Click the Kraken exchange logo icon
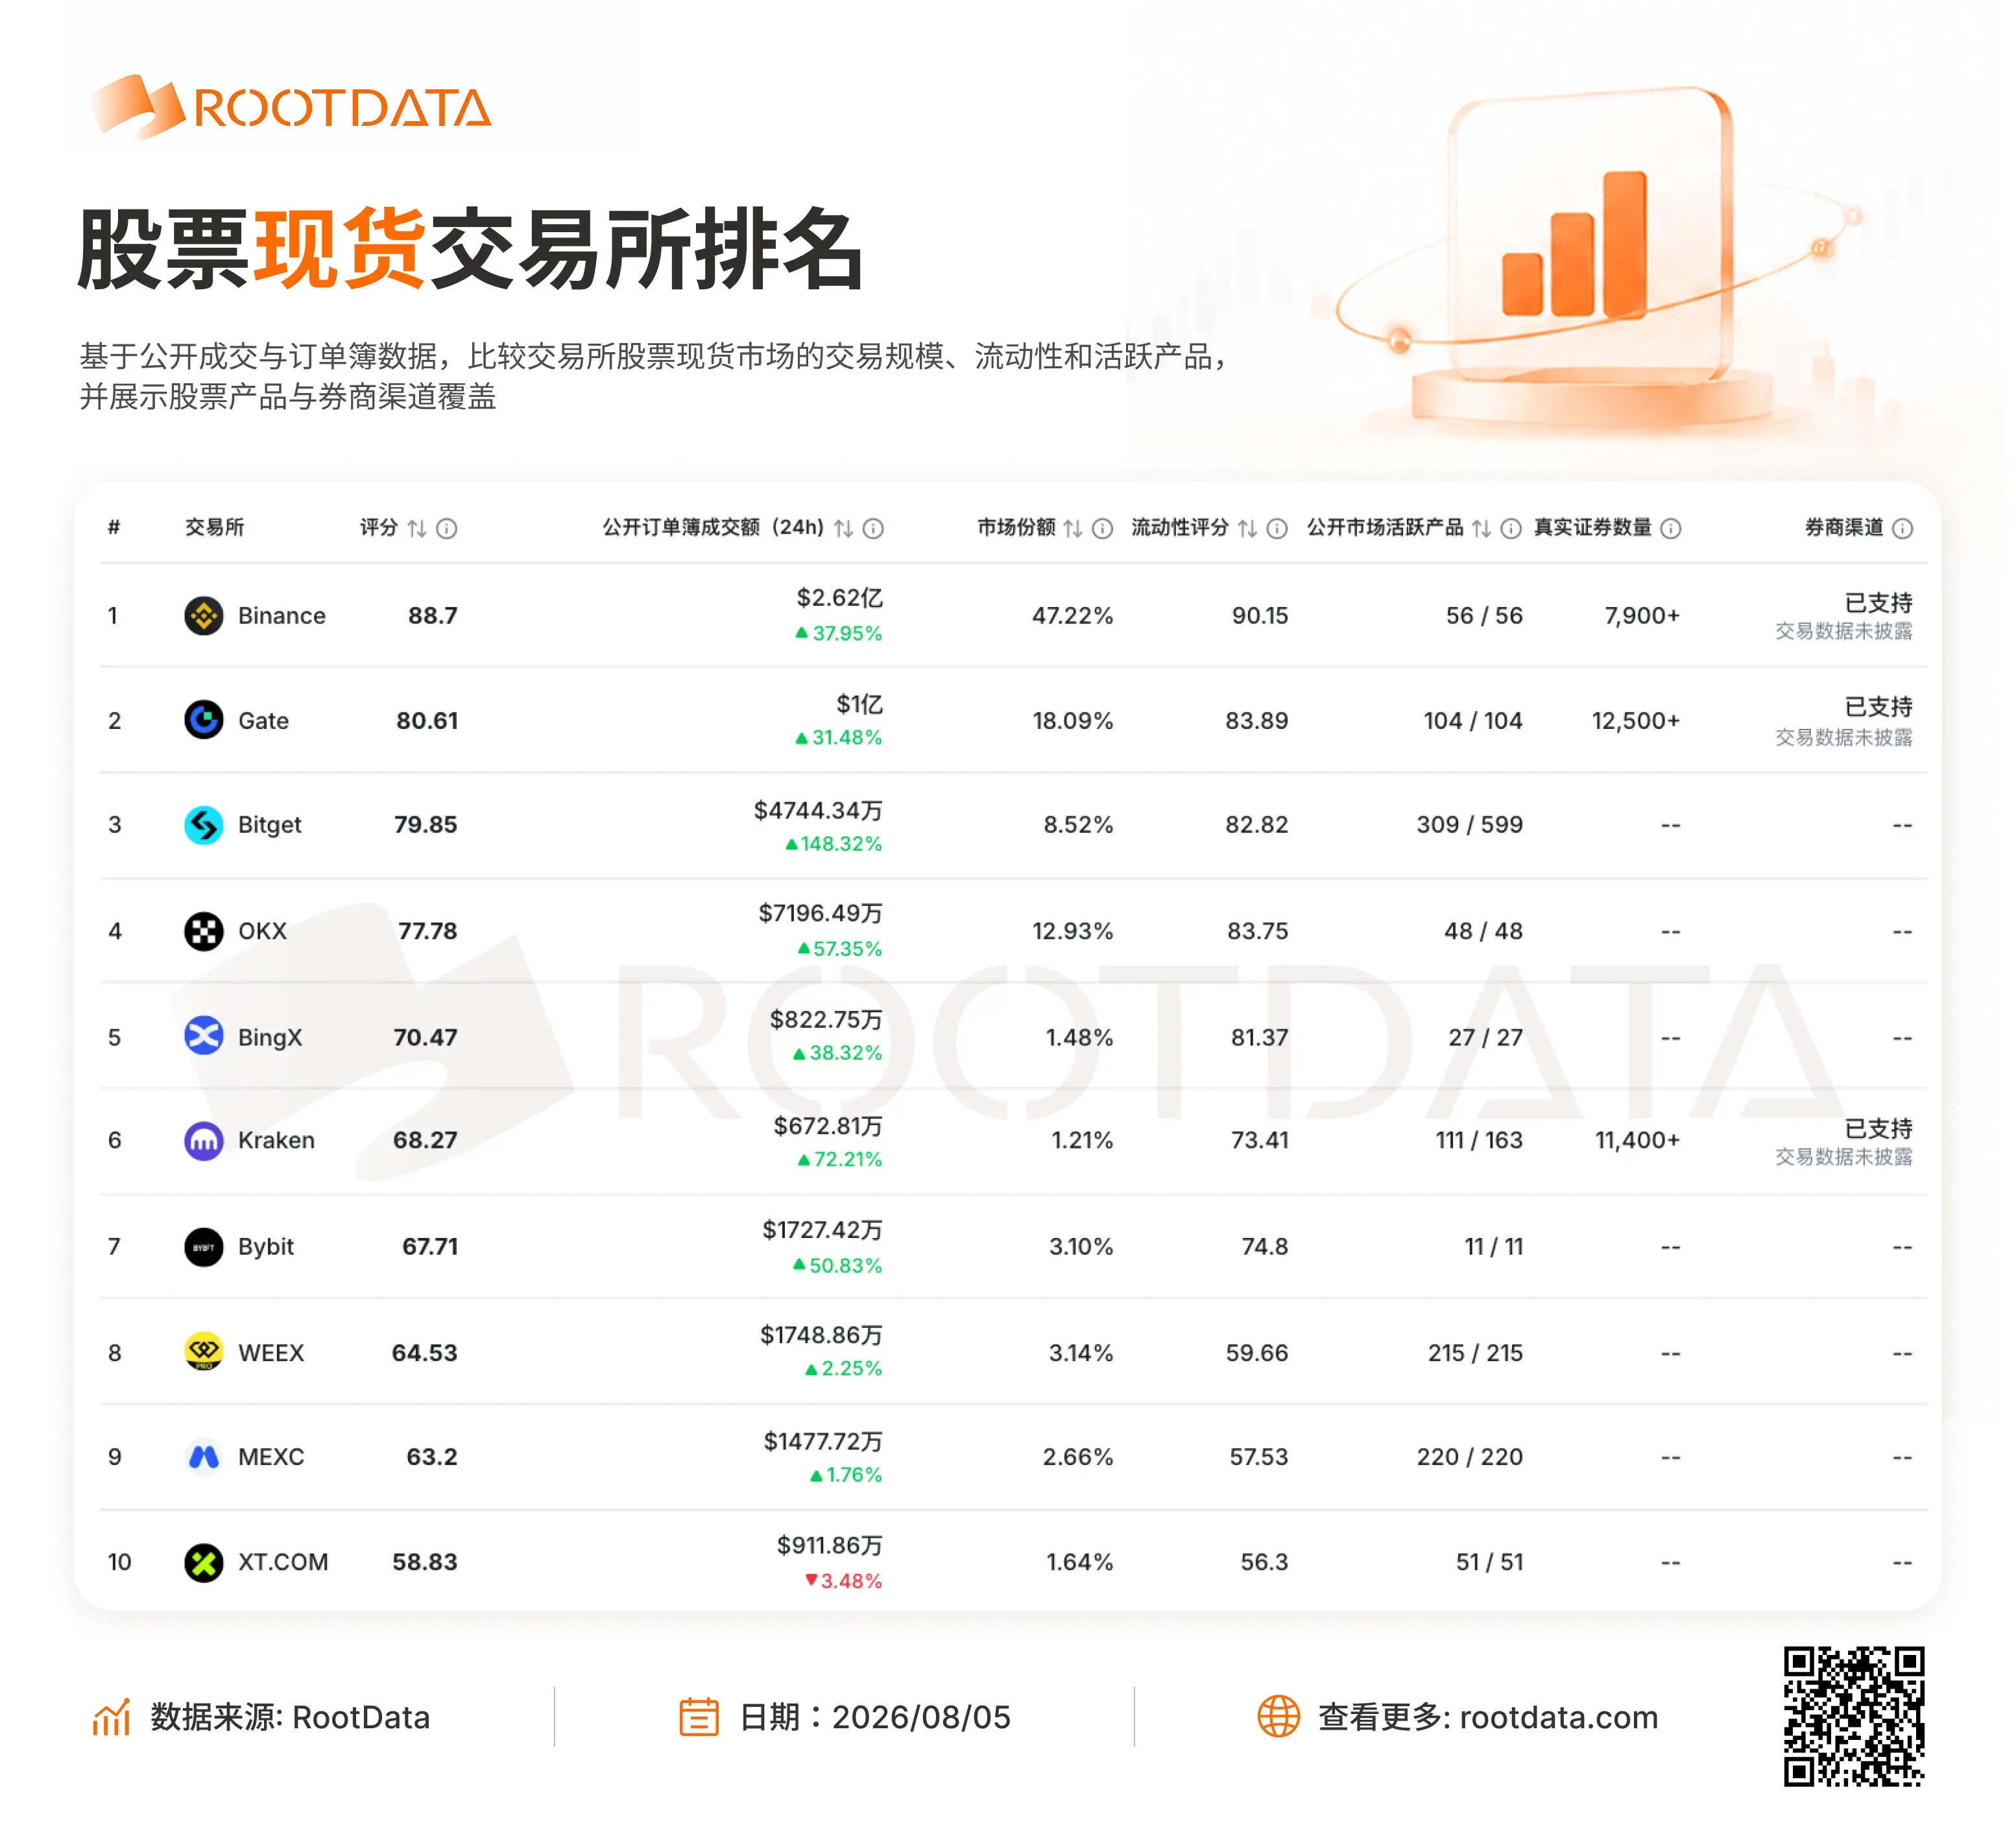Viewport: 2016px width, 1821px height. [x=204, y=1140]
